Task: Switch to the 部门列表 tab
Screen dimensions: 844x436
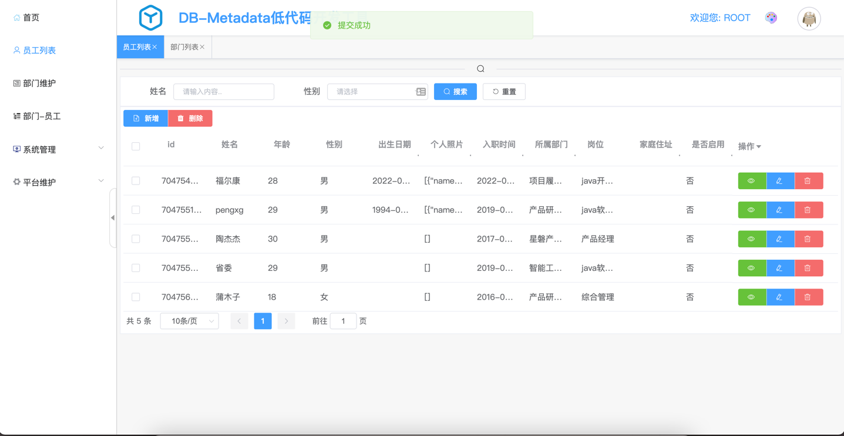Action: pyautogui.click(x=184, y=47)
